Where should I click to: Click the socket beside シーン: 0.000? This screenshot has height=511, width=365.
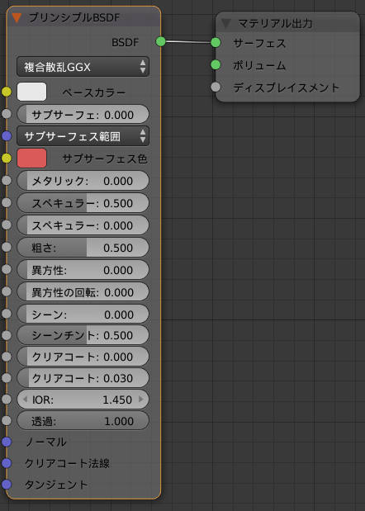pyautogui.click(x=7, y=314)
